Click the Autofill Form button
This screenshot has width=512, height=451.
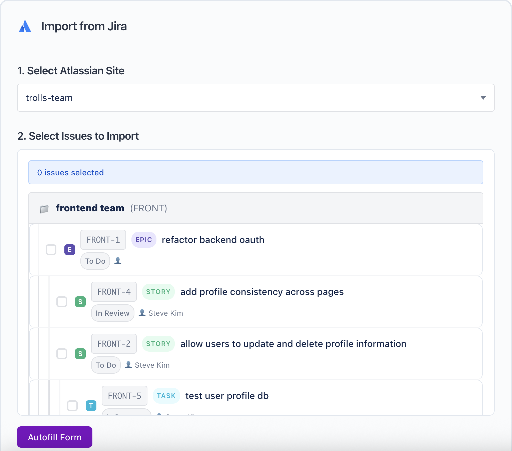[54, 437]
